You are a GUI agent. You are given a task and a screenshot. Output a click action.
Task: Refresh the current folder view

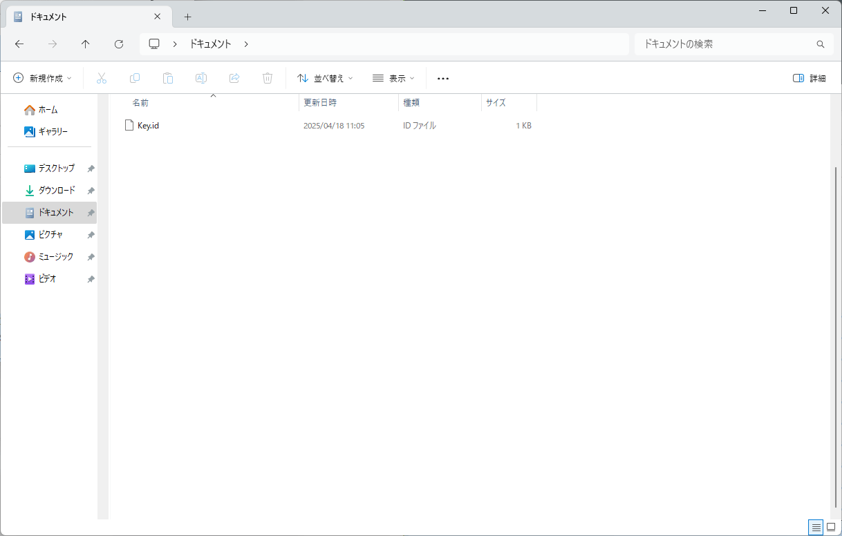[119, 44]
